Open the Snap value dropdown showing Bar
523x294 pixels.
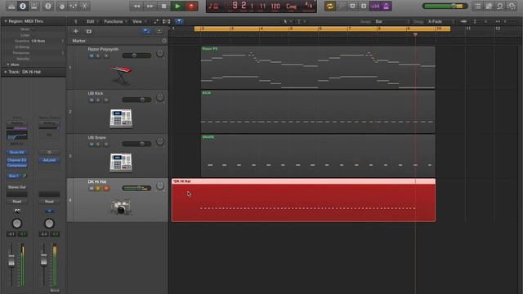click(392, 22)
